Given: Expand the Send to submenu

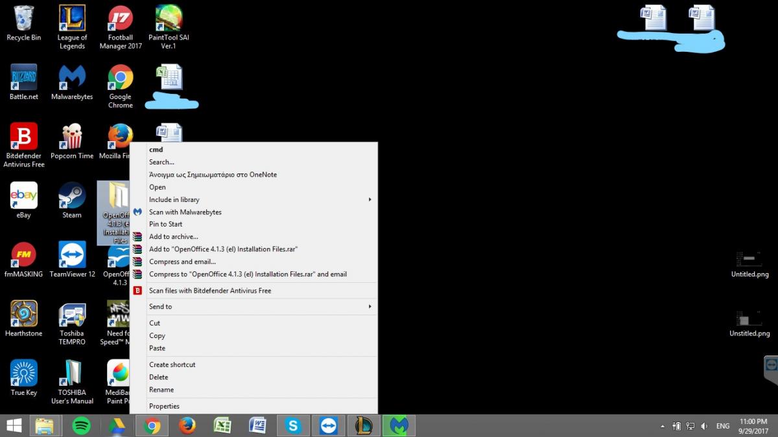Looking at the screenshot, I should 253,306.
